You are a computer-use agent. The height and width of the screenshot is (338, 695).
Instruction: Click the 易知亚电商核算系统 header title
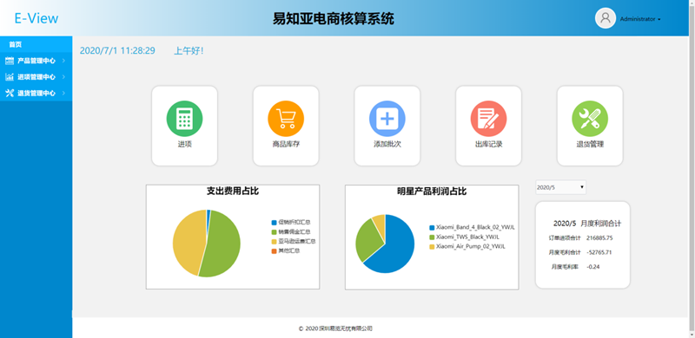click(333, 19)
